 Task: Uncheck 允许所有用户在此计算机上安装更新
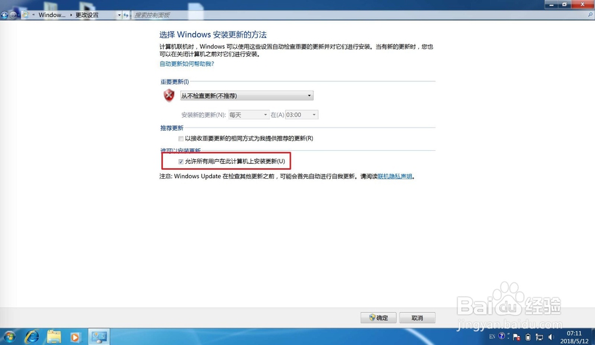[181, 161]
